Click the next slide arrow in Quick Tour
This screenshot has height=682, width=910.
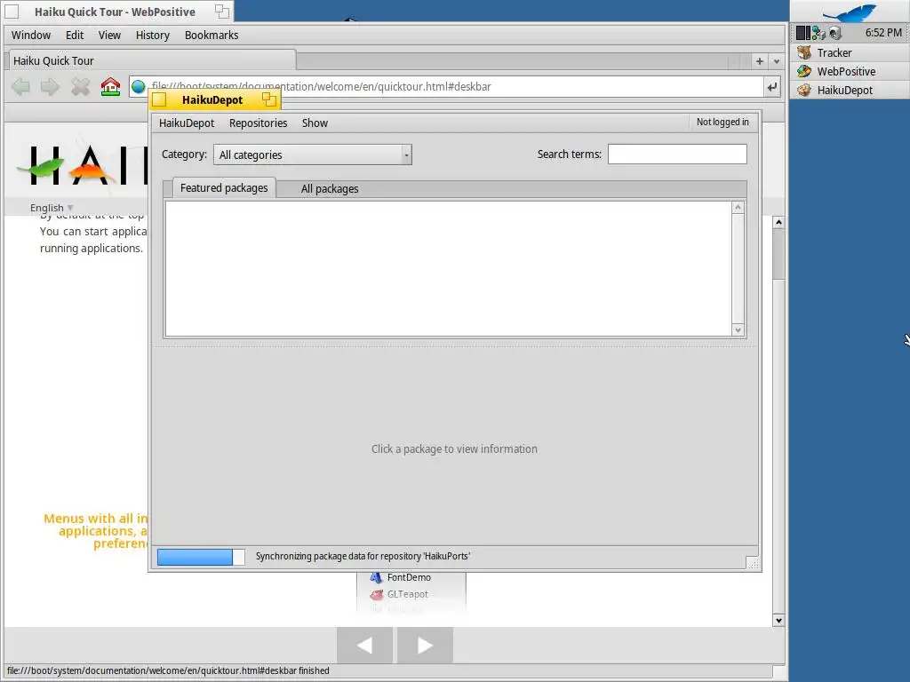click(x=425, y=645)
